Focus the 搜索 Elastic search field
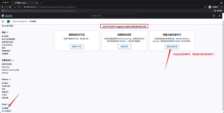The width and height of the screenshot is (224, 113). (113, 16)
